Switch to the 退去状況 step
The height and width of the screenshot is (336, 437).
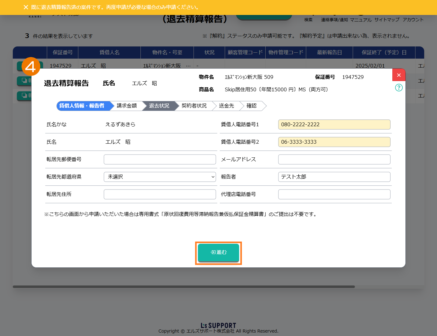(159, 106)
